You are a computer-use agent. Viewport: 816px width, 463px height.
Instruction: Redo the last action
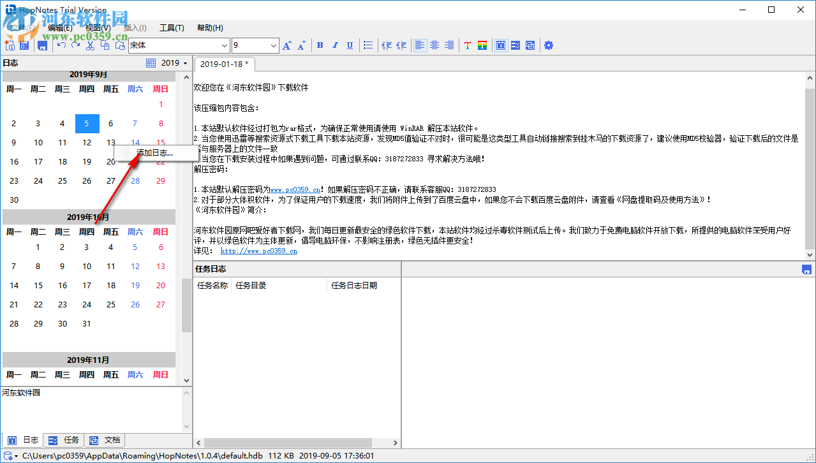tap(75, 45)
